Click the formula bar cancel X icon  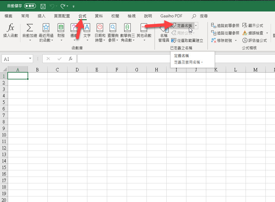coord(48,59)
